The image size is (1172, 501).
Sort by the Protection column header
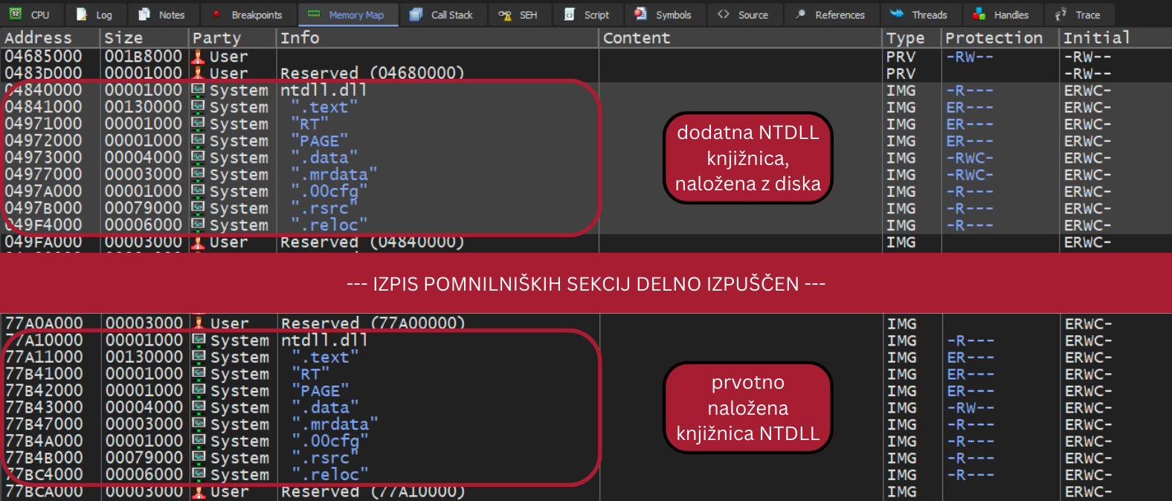click(994, 38)
